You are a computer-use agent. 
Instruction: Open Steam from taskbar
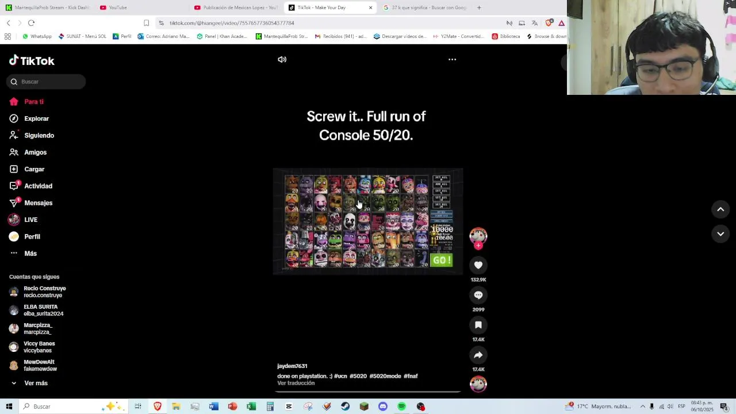pyautogui.click(x=345, y=407)
